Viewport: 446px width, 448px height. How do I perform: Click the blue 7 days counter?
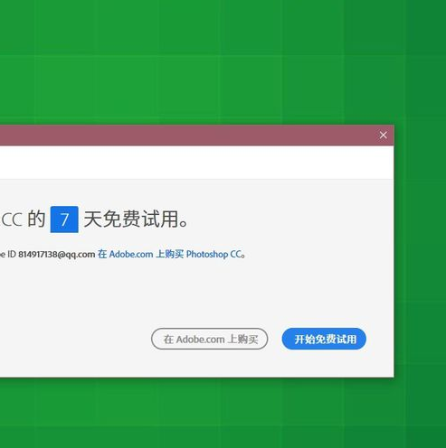pyautogui.click(x=64, y=219)
